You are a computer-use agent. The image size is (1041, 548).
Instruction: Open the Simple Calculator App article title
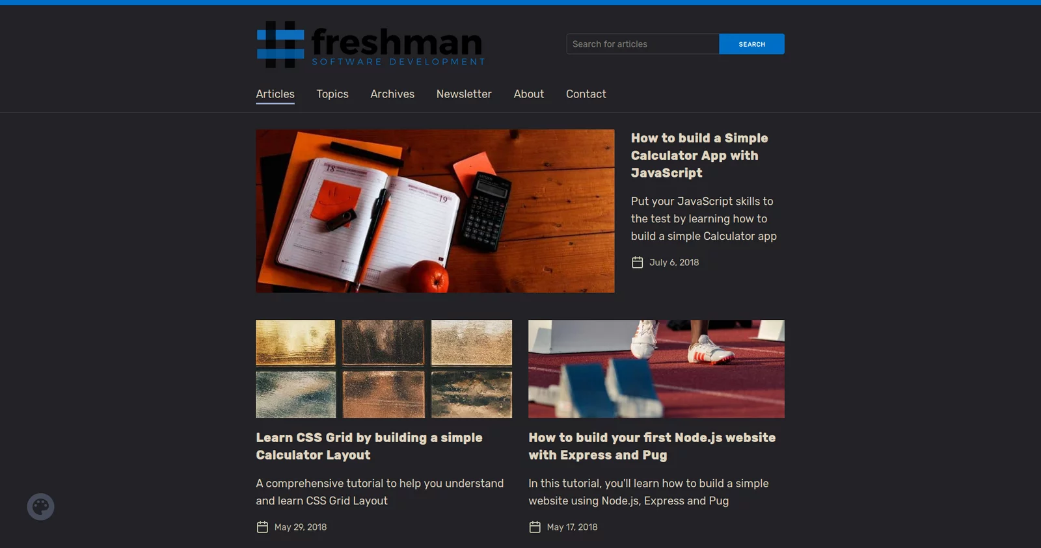point(699,155)
